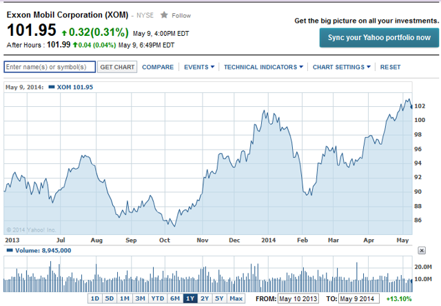441x306 pixels.
Task: Select the Max range tab
Action: click(x=236, y=298)
